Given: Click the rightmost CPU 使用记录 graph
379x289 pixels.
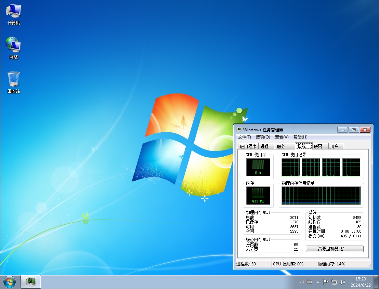Looking at the screenshot, I should coord(351,167).
